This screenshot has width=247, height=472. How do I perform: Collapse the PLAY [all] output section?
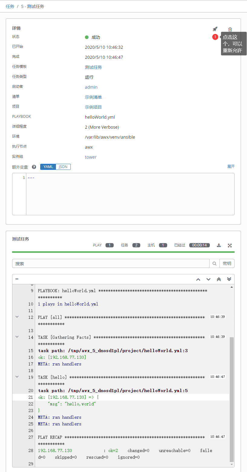click(x=17, y=317)
